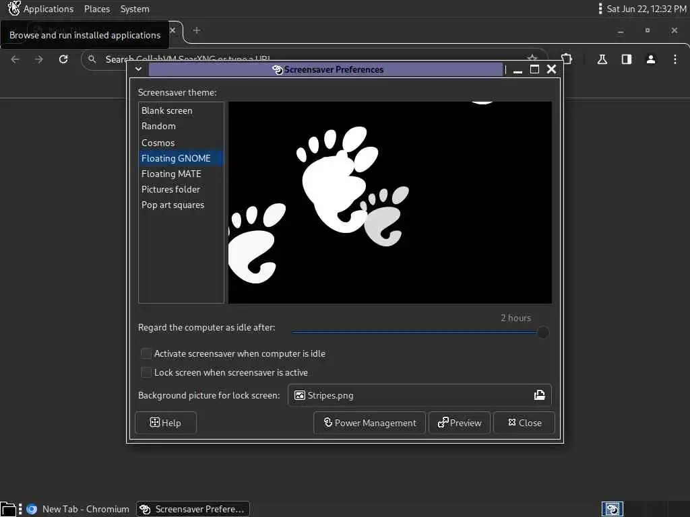Click the screensaver preview area
This screenshot has width=690, height=517.
tap(390, 203)
